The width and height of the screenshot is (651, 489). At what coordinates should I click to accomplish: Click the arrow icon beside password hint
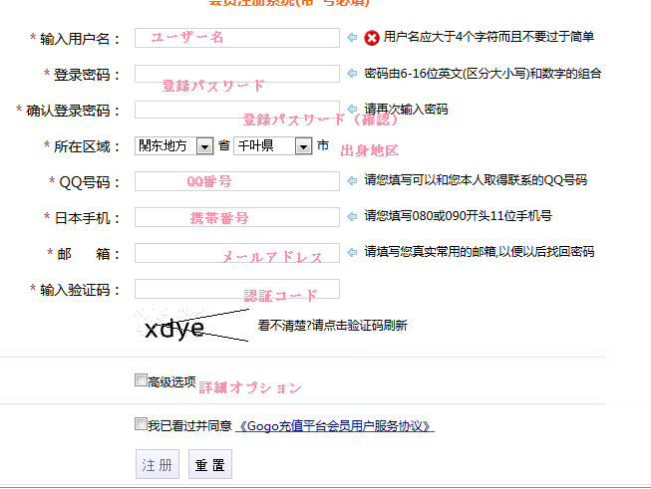(x=351, y=74)
